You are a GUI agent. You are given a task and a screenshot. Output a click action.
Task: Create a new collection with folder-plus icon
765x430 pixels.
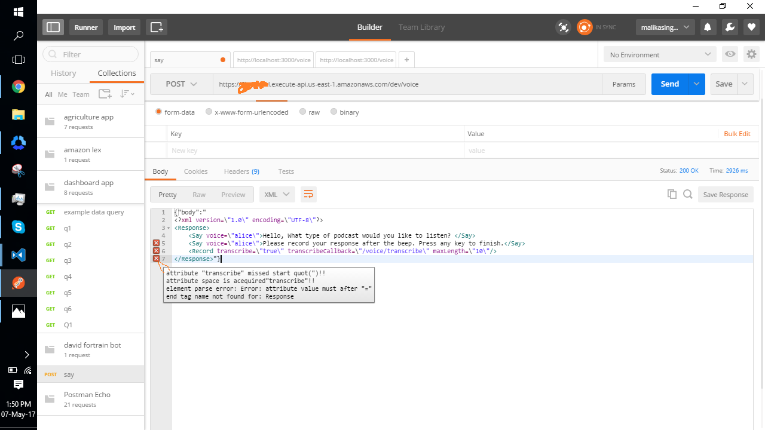coord(105,94)
